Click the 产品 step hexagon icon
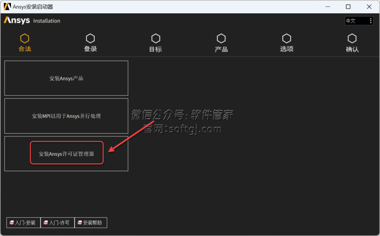 click(221, 38)
